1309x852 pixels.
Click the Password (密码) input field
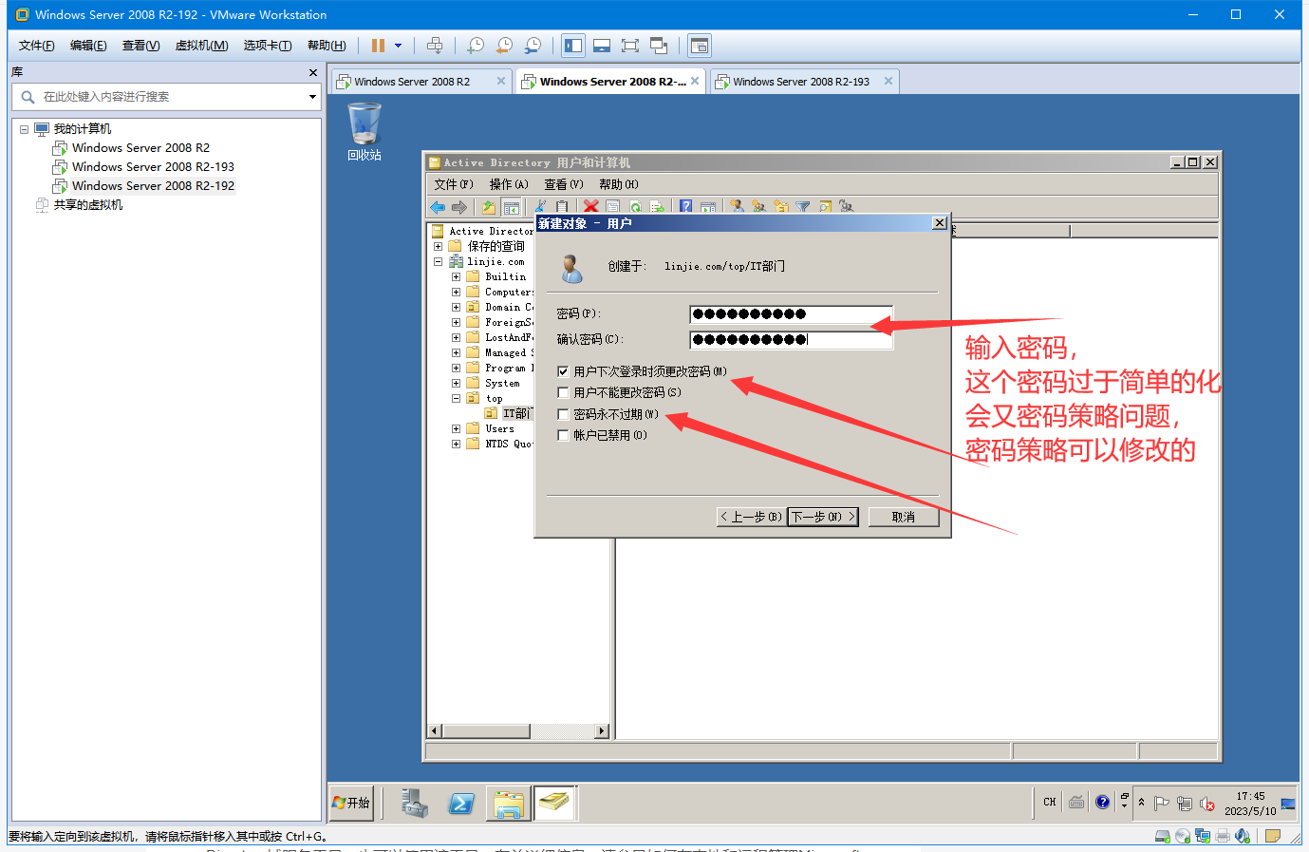pos(791,313)
